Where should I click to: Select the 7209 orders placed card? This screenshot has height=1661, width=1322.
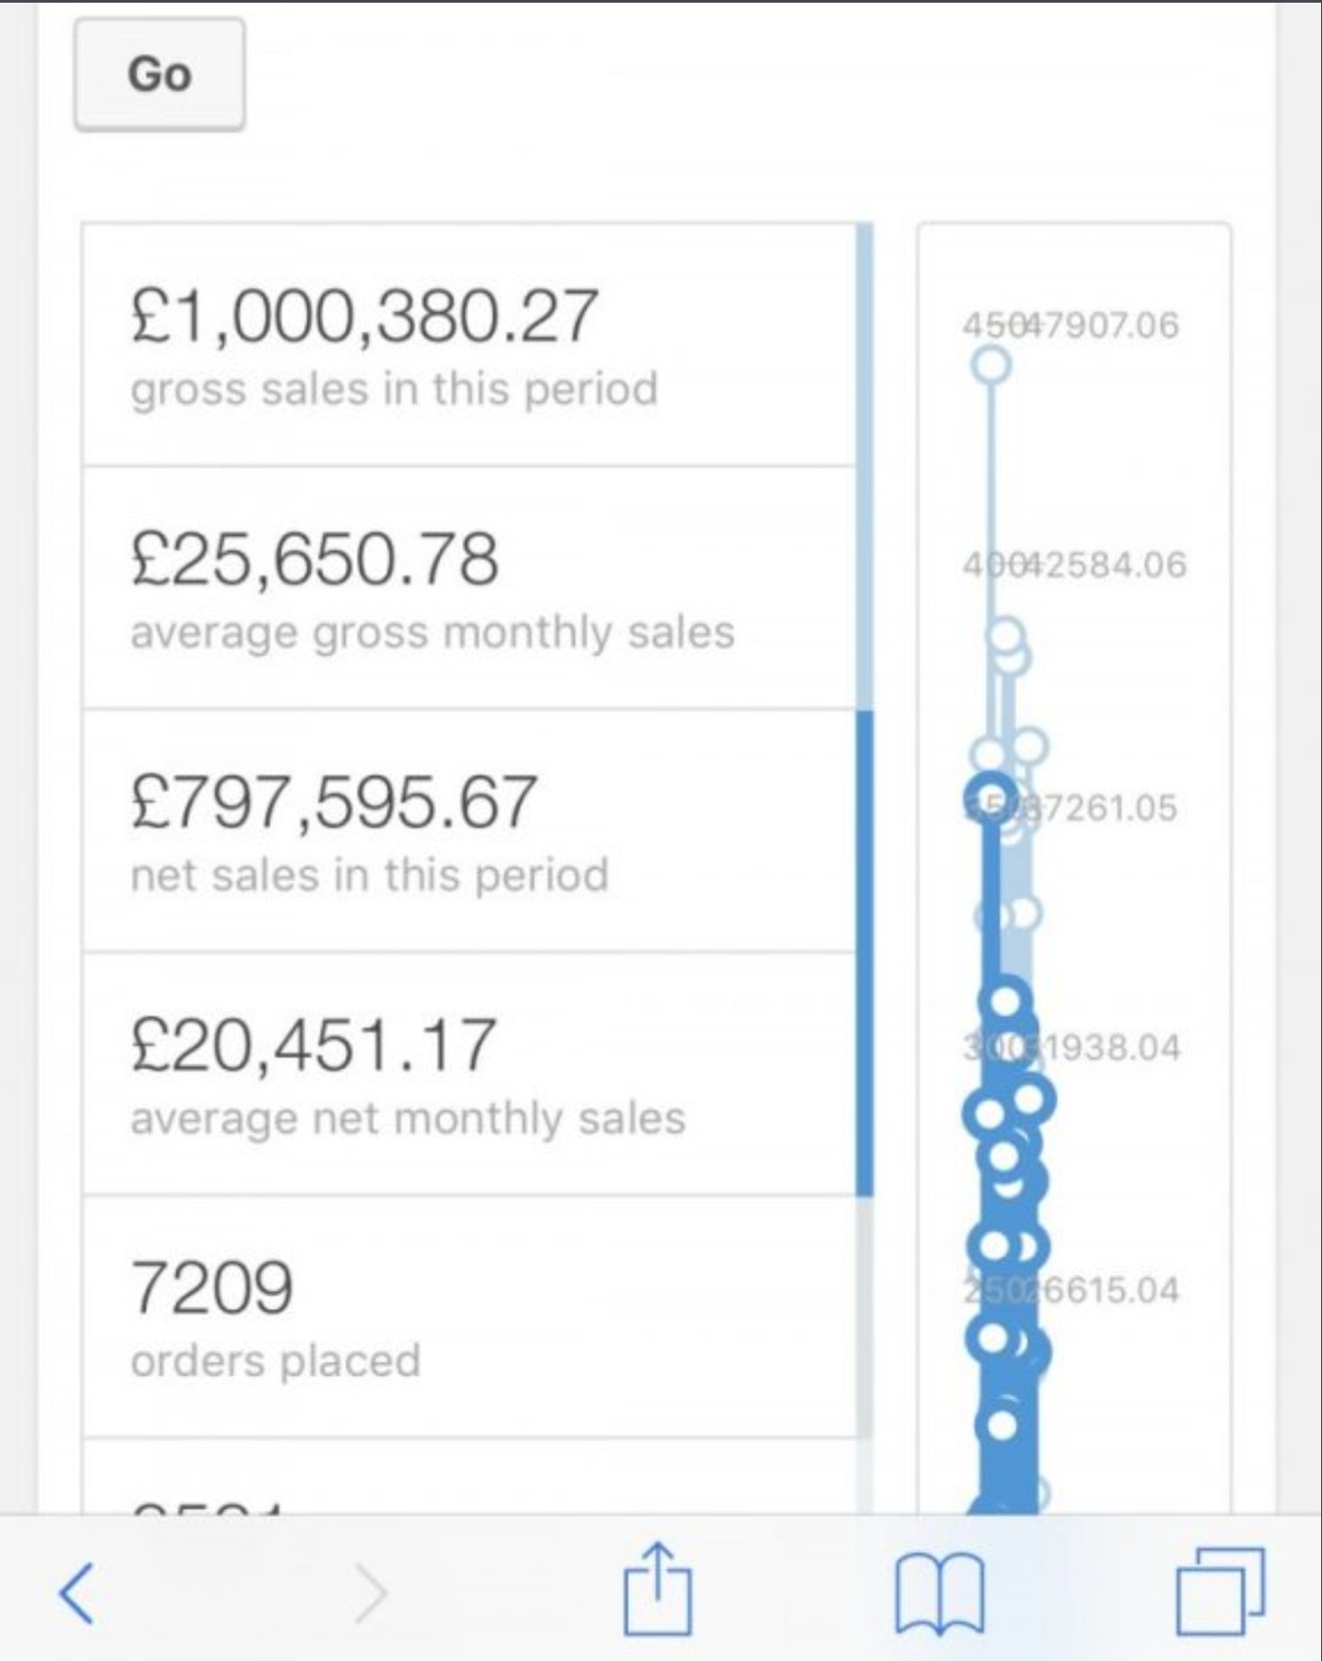pos(469,1317)
